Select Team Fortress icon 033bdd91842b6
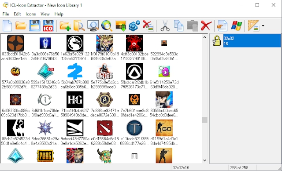 click(x=15, y=43)
